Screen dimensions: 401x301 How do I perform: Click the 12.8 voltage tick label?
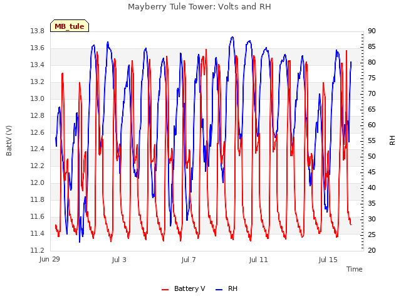(37, 115)
